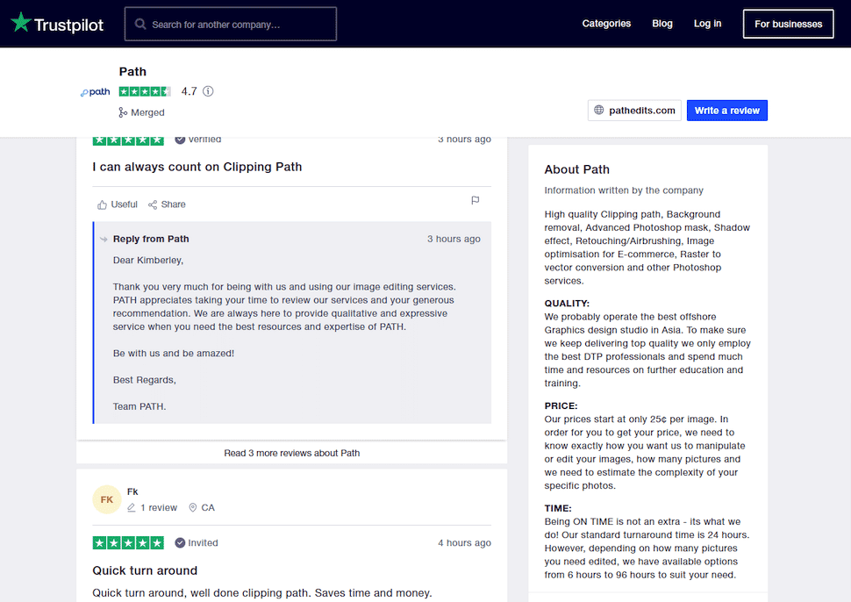Click the thumbs-up Useful icon

pos(103,204)
